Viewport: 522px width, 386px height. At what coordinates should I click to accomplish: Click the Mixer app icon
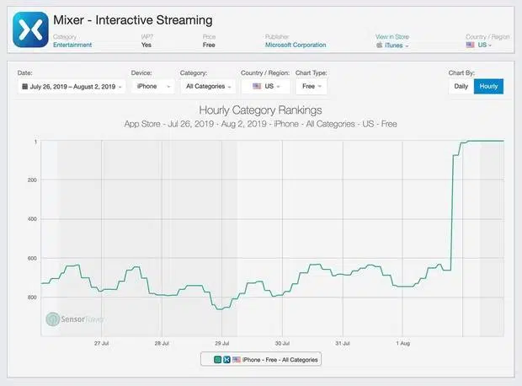click(30, 29)
